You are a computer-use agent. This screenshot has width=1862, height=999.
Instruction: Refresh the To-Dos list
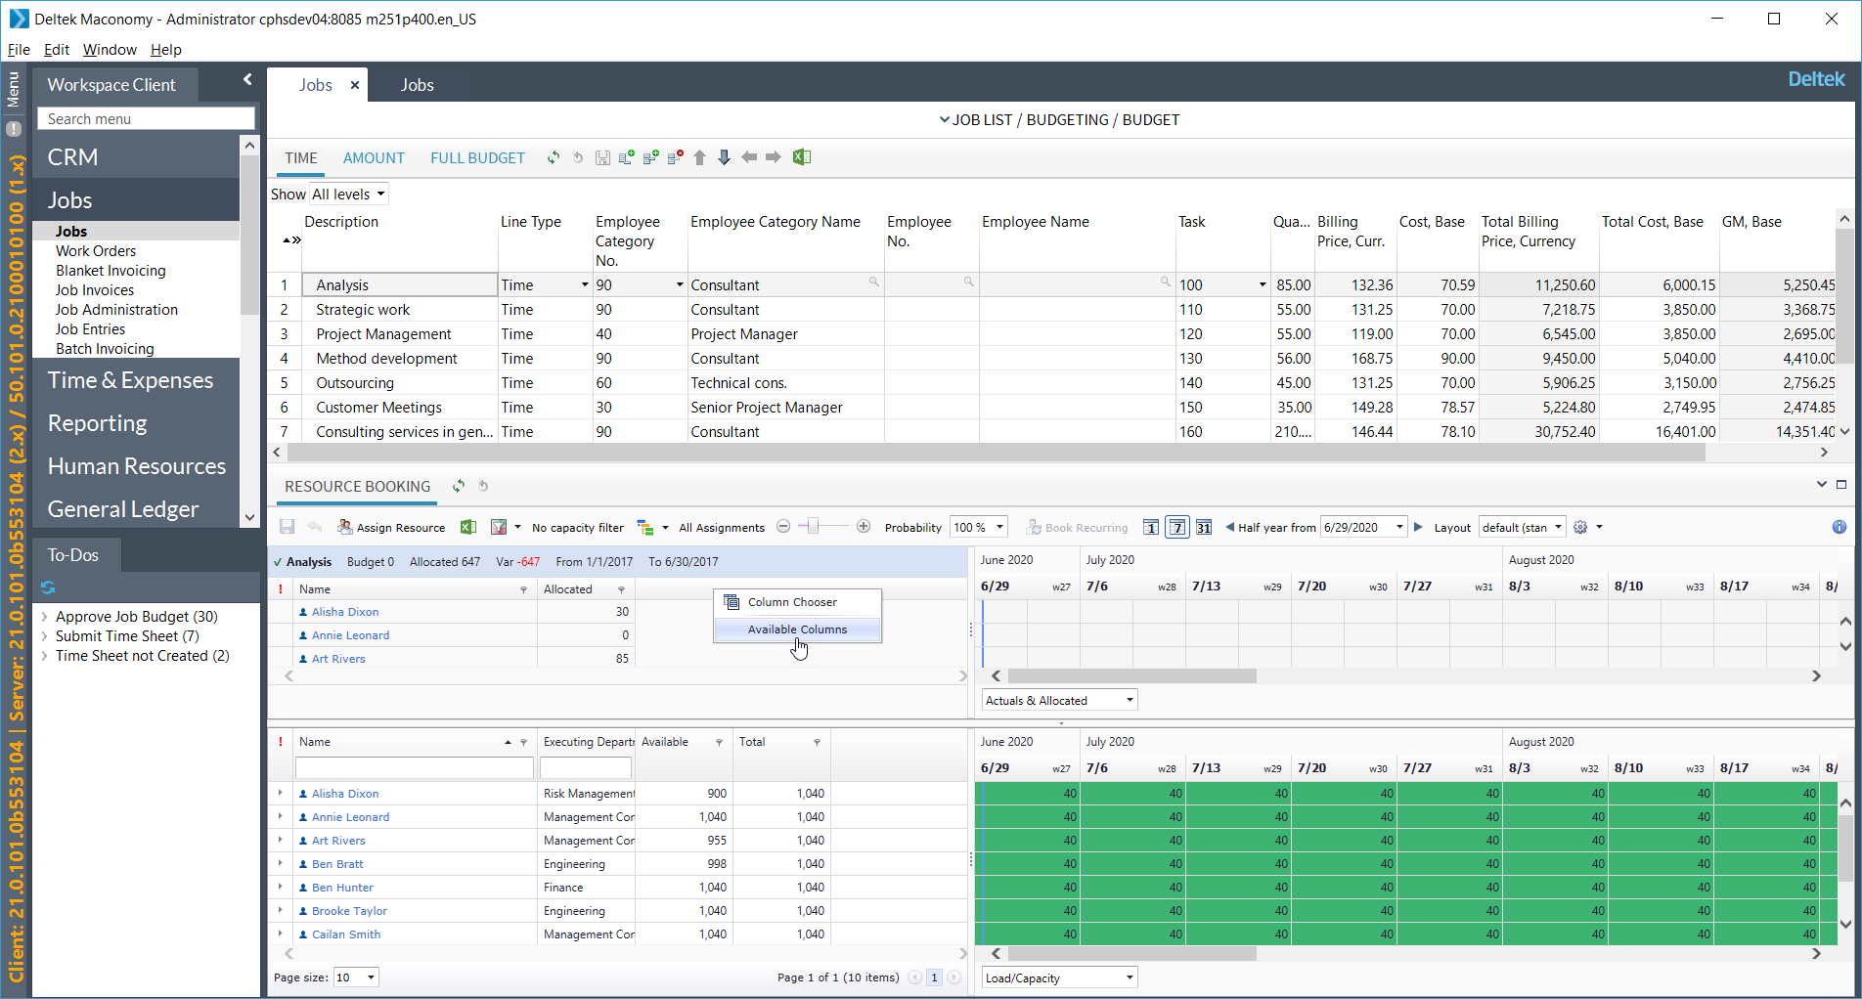click(x=48, y=587)
